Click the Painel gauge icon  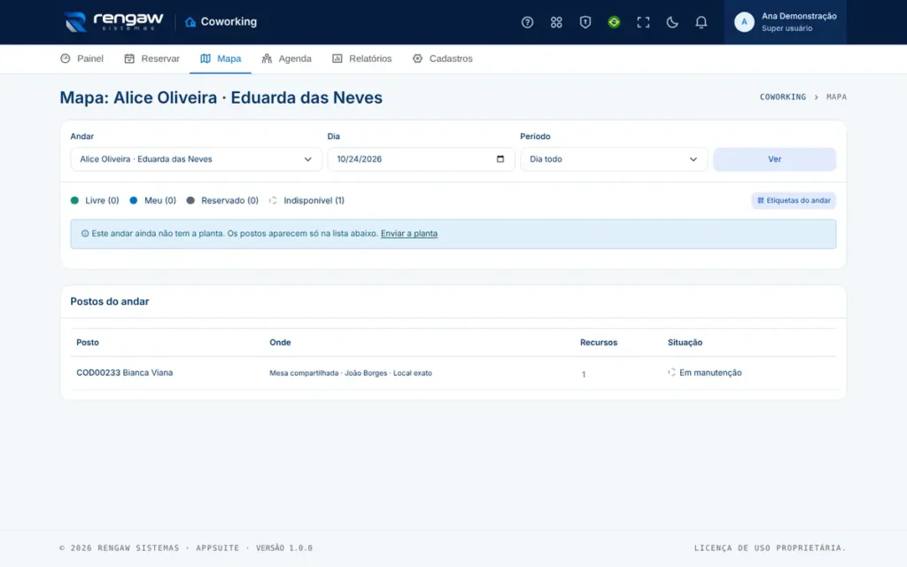[66, 58]
